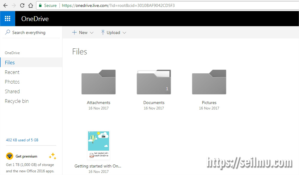Click the OneDrive title in the top bar
Viewport: 299px width, 175px height.
click(35, 18)
